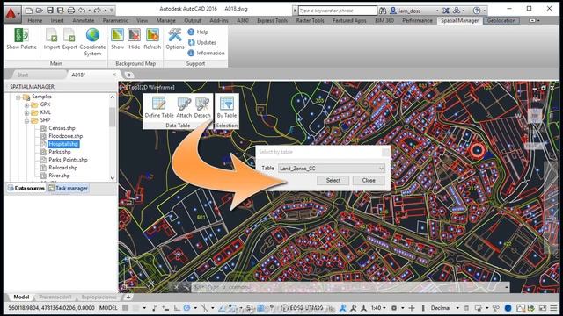Open the Table Land_Zones_CC dropdown
The width and height of the screenshot is (563, 316).
point(332,169)
